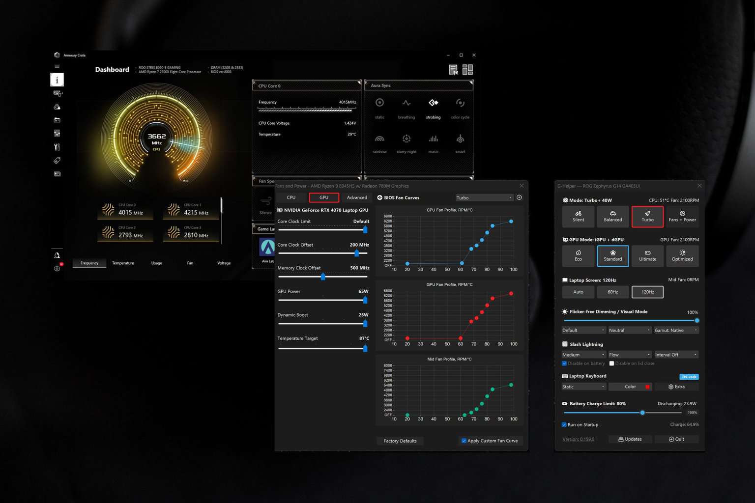
Task: Open the price-tag Deals icon in sidebar
Action: [57, 161]
